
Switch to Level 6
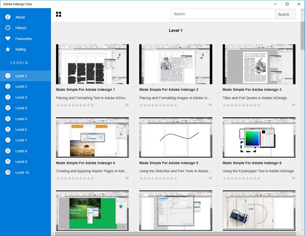pos(25,130)
